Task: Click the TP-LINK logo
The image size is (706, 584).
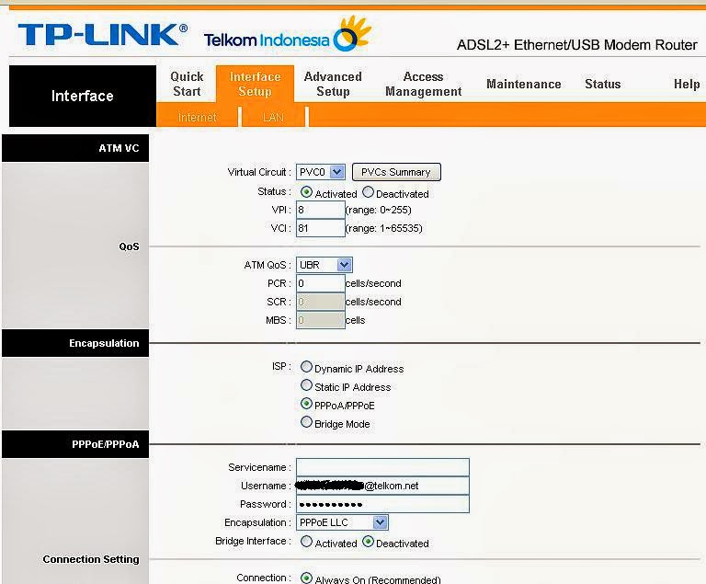Action: [x=103, y=35]
